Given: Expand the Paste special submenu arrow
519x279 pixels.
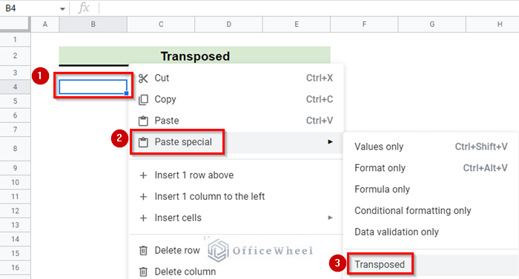Looking at the screenshot, I should (330, 142).
